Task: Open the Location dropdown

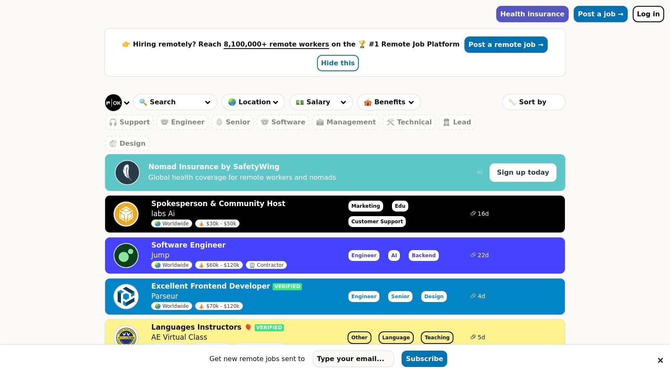Action: click(x=253, y=102)
